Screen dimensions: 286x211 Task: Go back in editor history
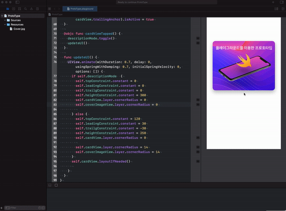click(x=54, y=9)
